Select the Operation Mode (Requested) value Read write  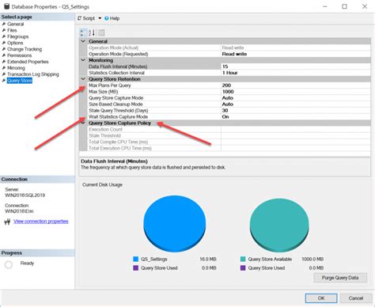tap(296, 54)
